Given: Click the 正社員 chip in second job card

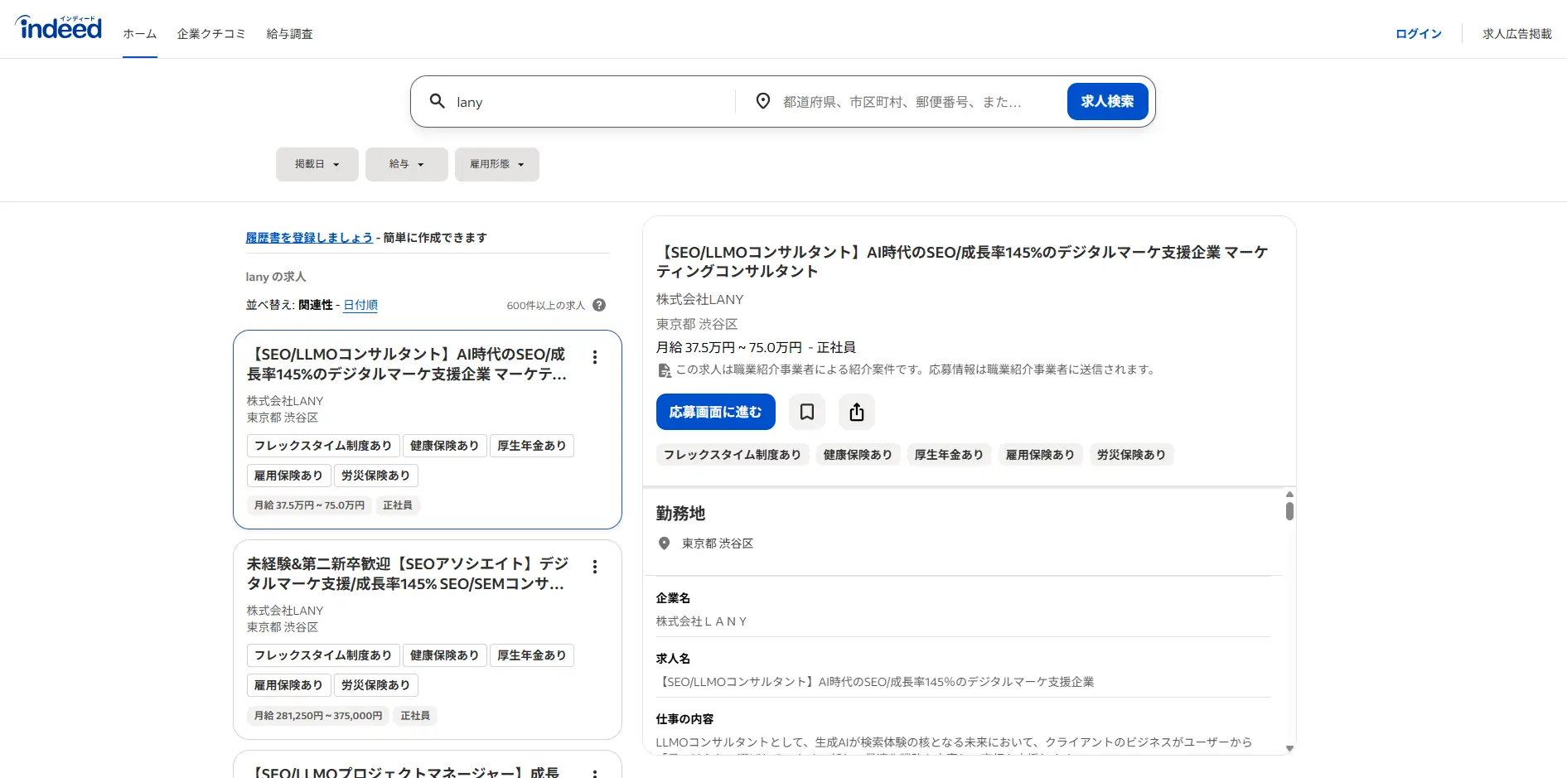Looking at the screenshot, I should click(x=415, y=716).
